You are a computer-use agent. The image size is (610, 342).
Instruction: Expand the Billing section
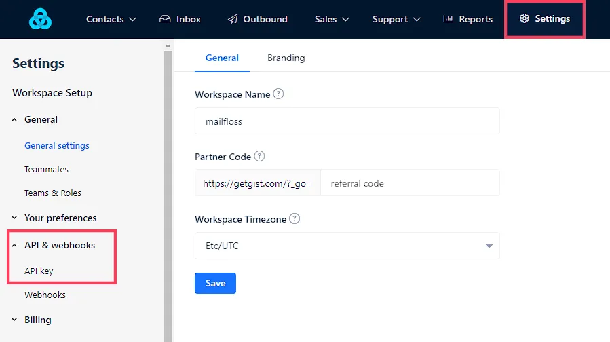[31, 320]
